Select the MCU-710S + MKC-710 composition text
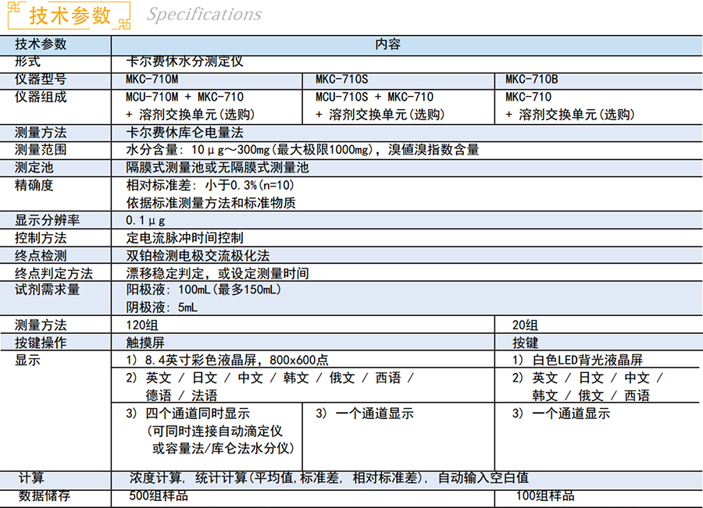This screenshot has width=703, height=508. click(374, 98)
